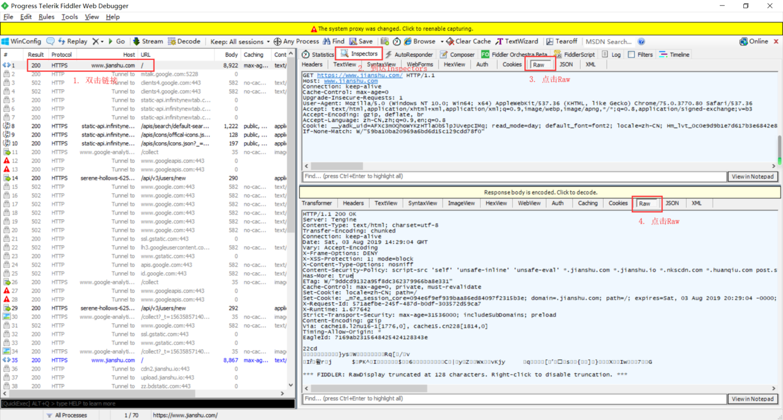The width and height of the screenshot is (783, 420).
Task: Click the response Find text field
Action: click(x=514, y=399)
